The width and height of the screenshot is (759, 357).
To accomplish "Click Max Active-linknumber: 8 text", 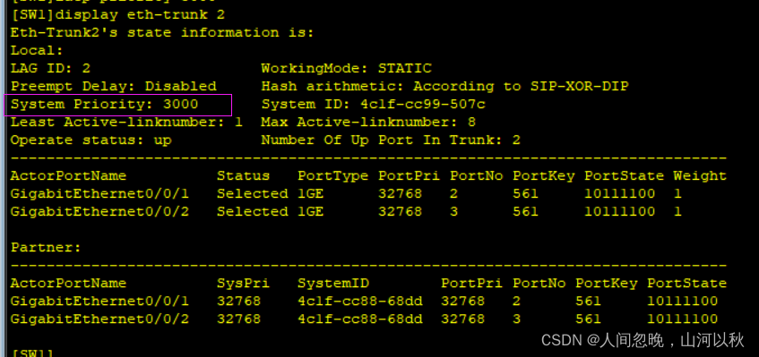I will (x=368, y=123).
